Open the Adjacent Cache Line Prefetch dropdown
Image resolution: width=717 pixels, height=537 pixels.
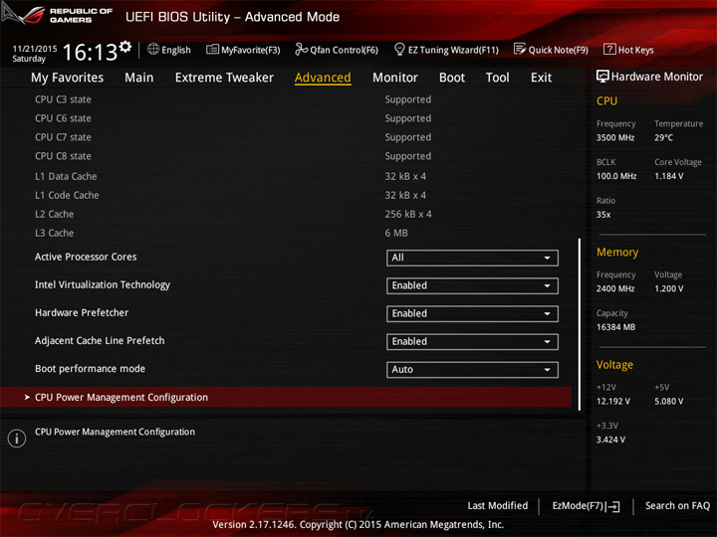(x=472, y=341)
